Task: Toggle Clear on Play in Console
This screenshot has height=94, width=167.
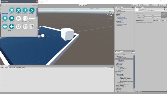Action: click(x=12, y=67)
